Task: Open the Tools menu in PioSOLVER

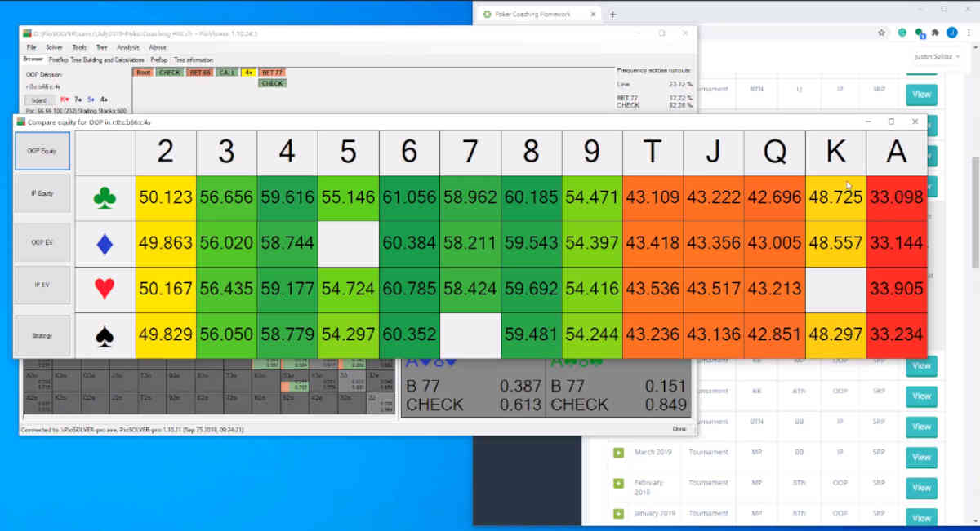Action: click(x=78, y=47)
